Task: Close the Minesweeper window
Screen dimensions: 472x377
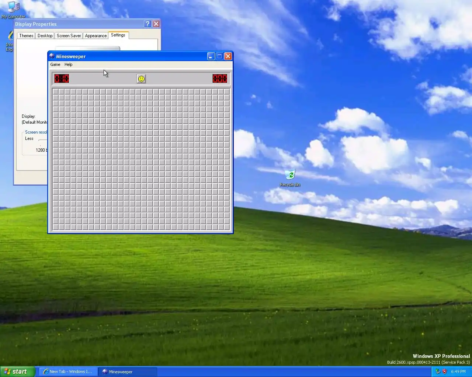Action: [x=228, y=56]
